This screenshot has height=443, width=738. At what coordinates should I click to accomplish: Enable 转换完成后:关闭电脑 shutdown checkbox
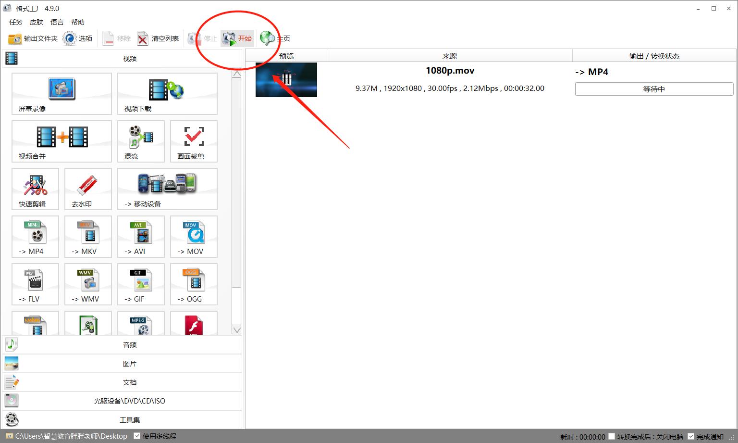[x=612, y=436]
